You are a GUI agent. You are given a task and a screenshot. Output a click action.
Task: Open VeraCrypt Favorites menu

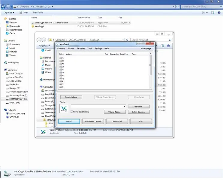[81, 49]
